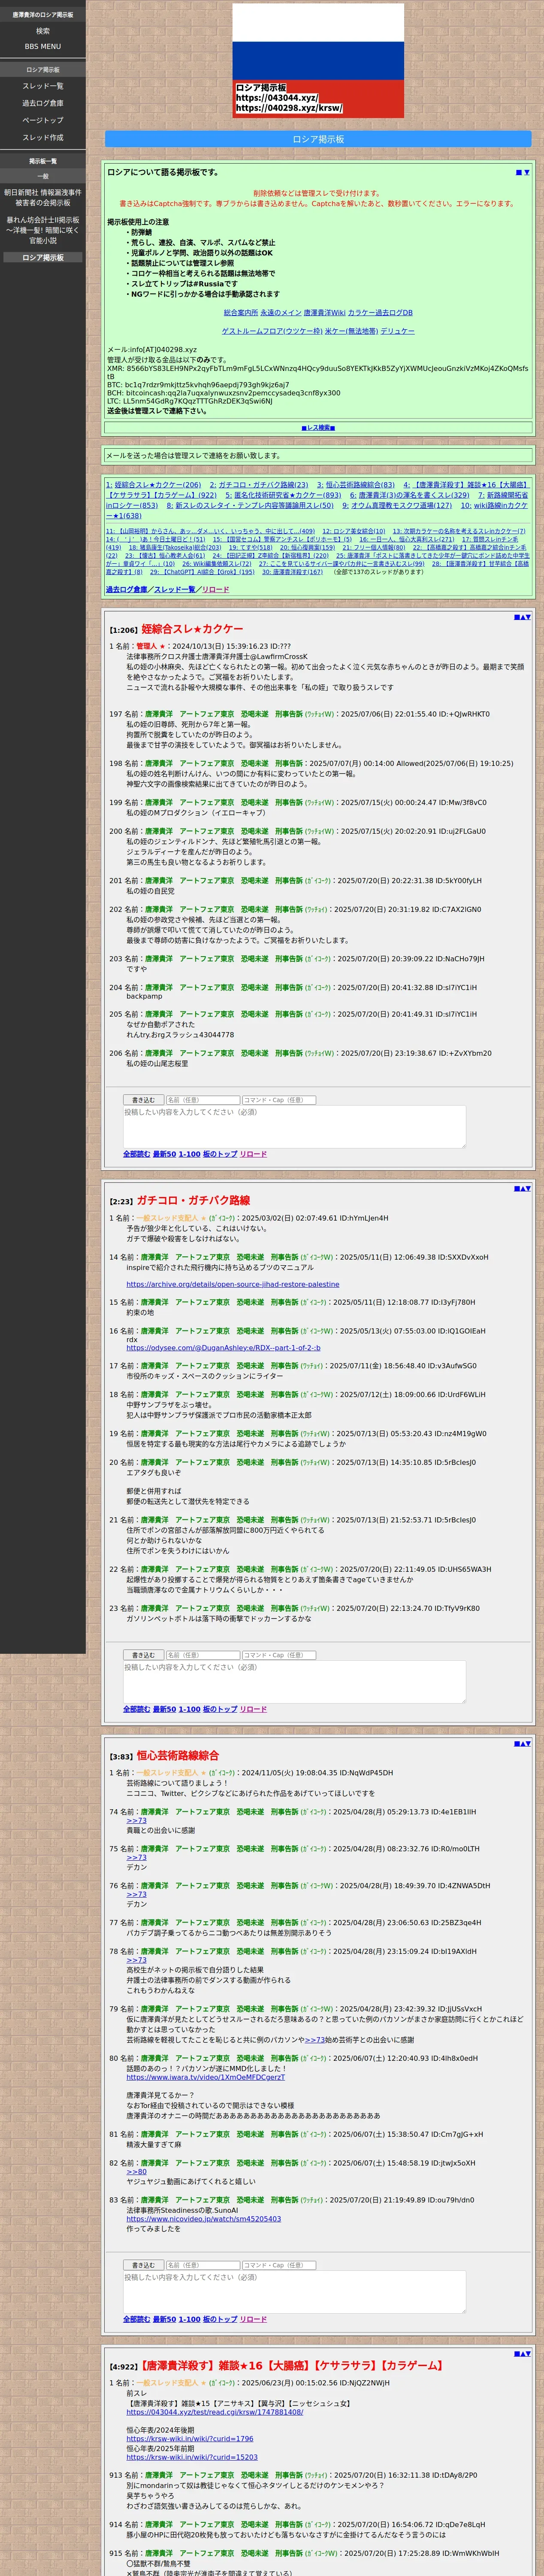Open 検索 in the sidebar
The height and width of the screenshot is (2576, 544).
coord(43,31)
